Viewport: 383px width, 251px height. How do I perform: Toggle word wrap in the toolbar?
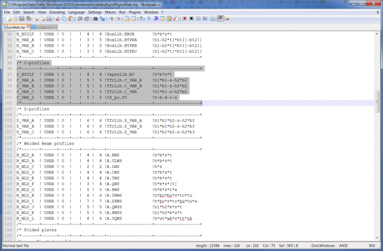(x=142, y=19)
